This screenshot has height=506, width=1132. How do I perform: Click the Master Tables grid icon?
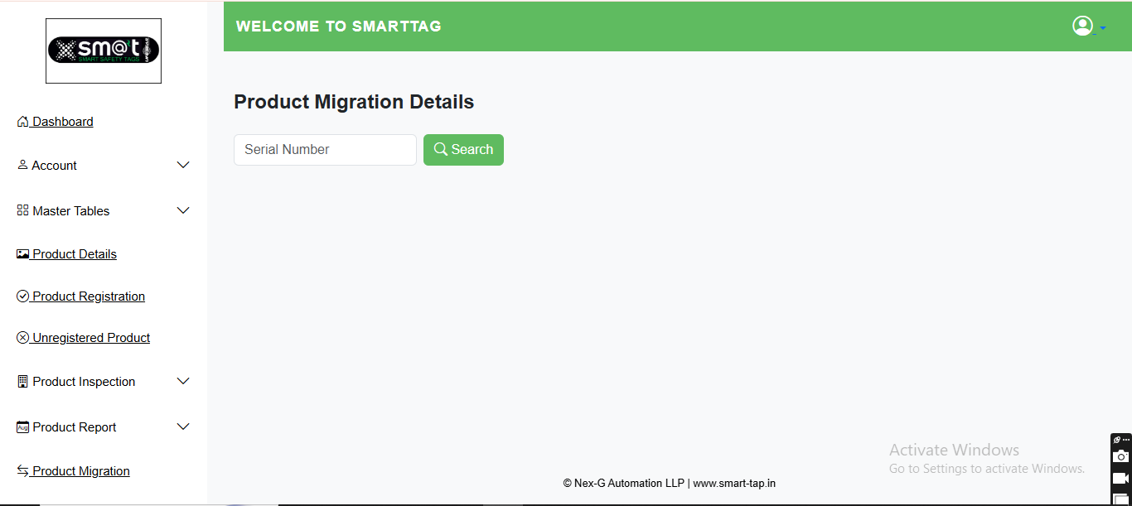coord(22,210)
